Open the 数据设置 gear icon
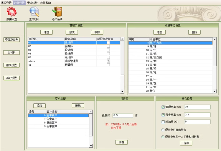The height and width of the screenshot is (151, 221). click(x=12, y=14)
